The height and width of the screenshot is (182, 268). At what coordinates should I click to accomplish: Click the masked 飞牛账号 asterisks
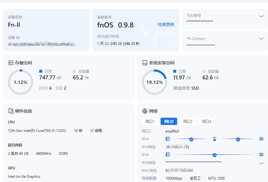(199, 21)
